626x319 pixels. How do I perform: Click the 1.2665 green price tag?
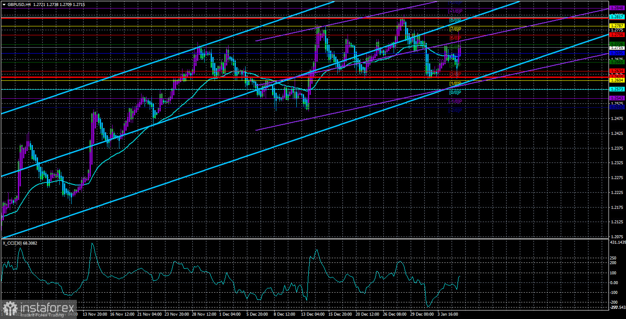point(617,62)
